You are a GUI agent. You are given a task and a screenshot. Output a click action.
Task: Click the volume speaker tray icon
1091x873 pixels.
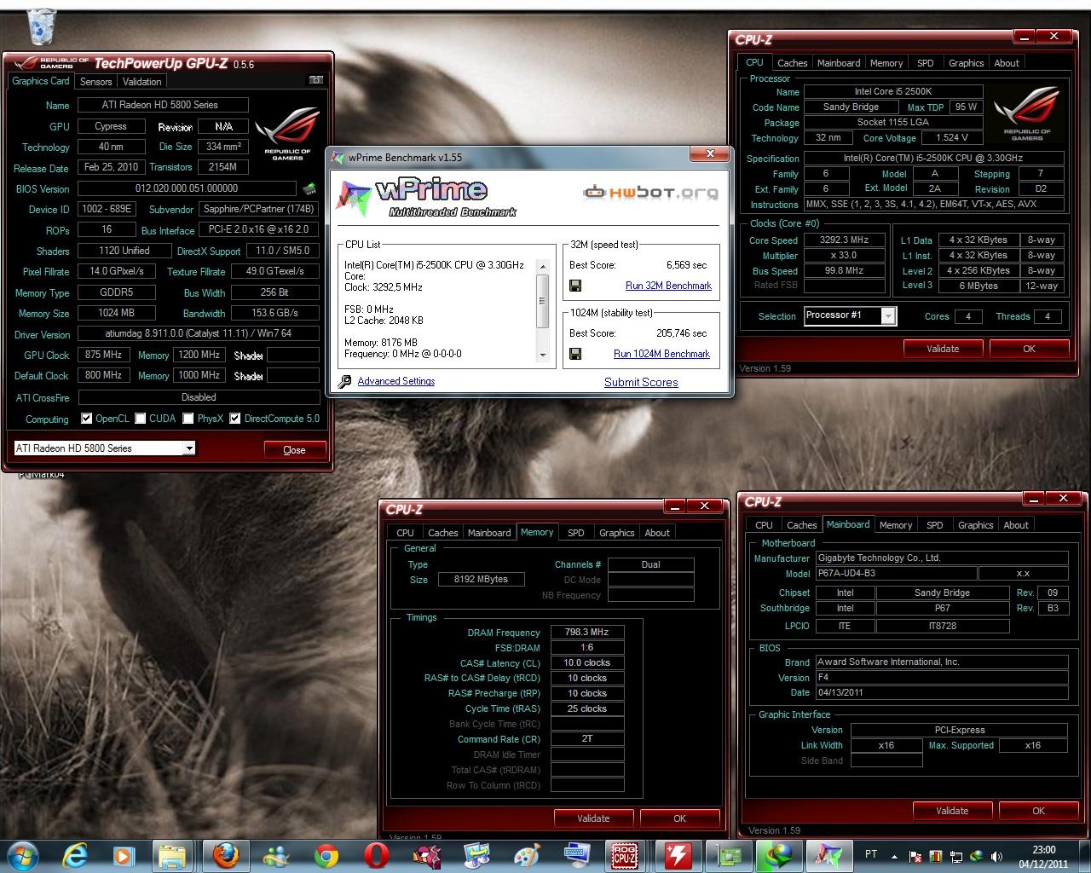pos(996,856)
